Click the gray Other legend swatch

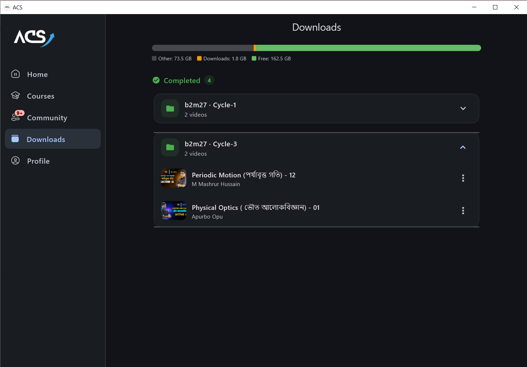[x=154, y=59]
